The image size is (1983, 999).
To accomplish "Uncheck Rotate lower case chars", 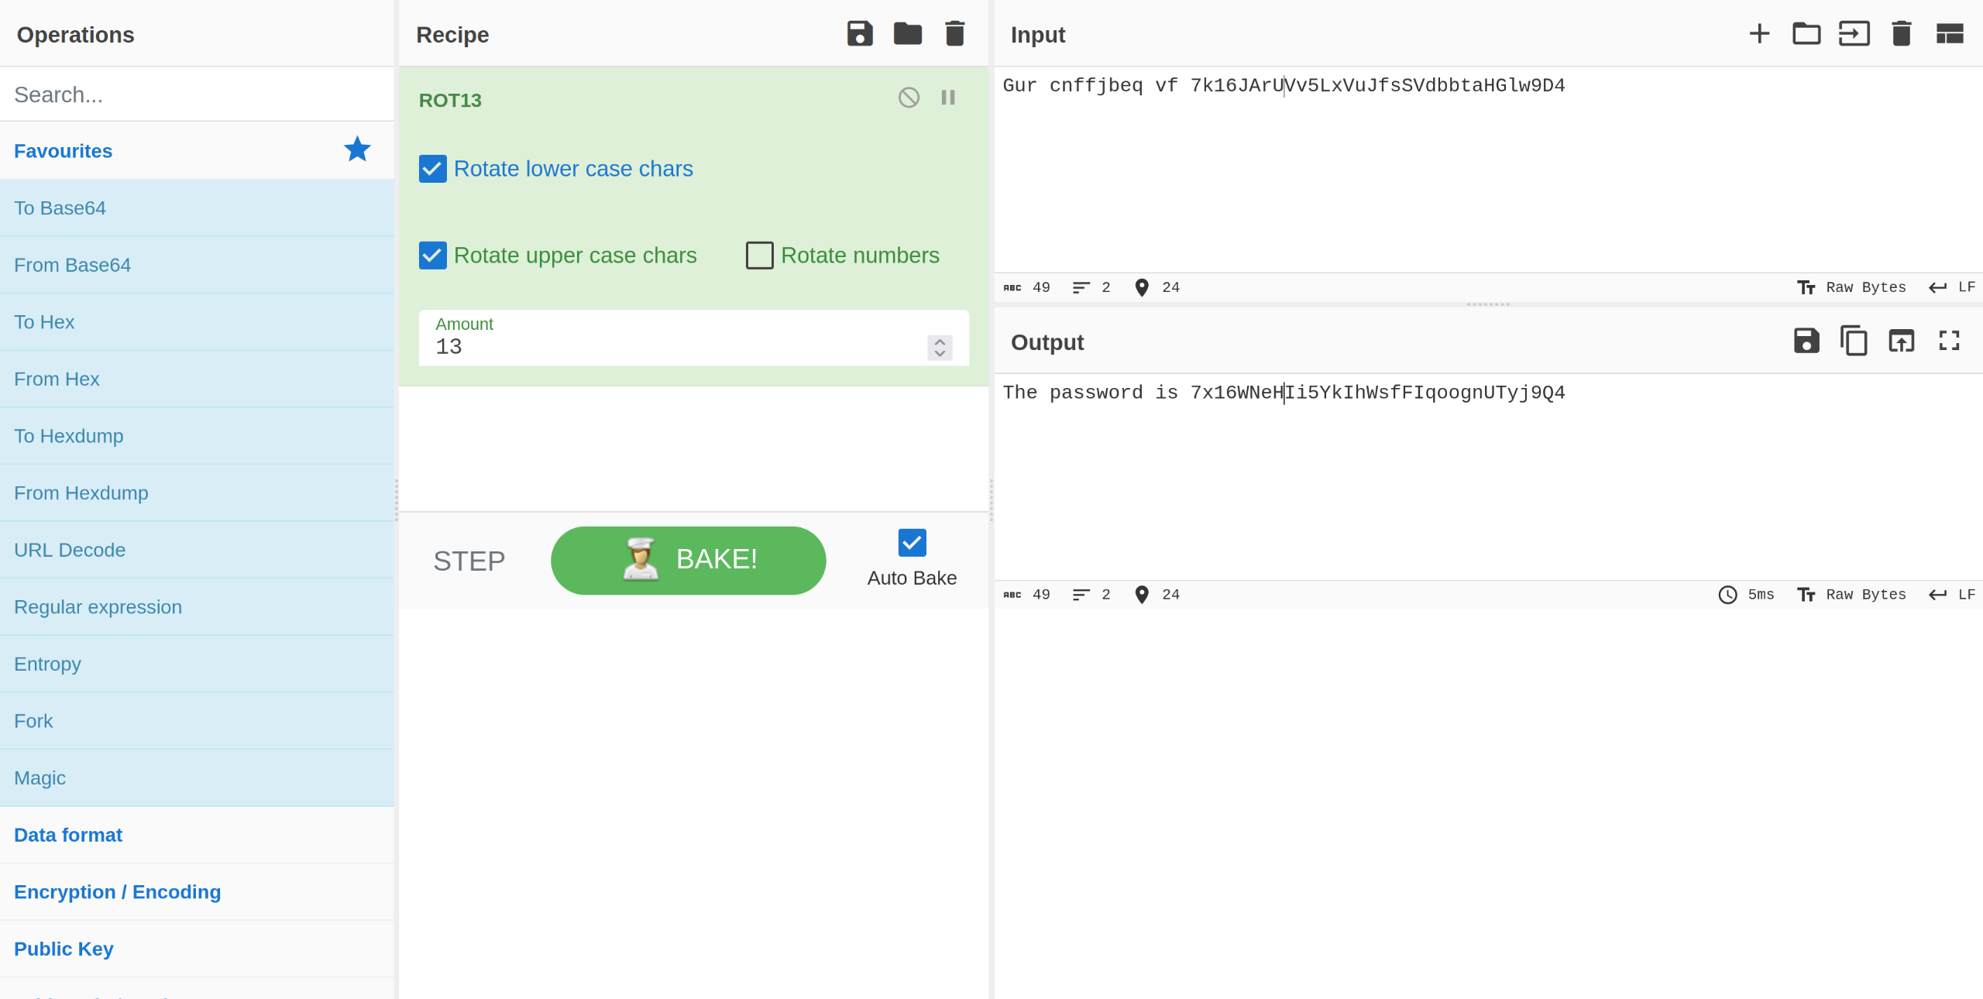I will pyautogui.click(x=432, y=169).
